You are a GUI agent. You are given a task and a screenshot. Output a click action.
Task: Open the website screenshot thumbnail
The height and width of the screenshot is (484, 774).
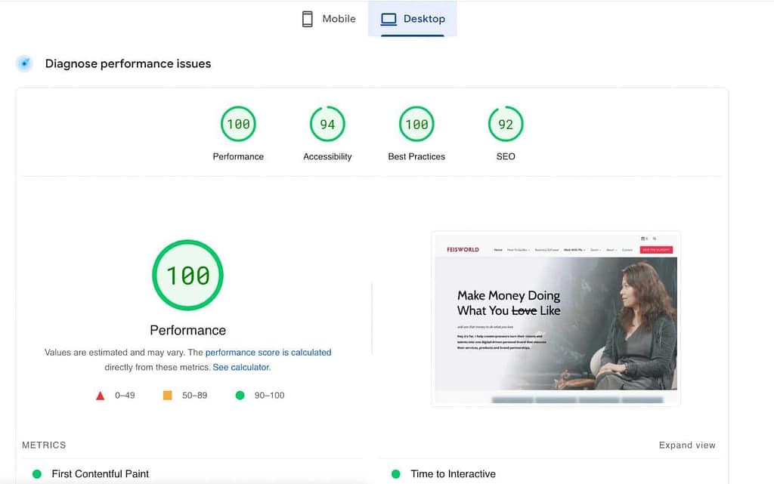(556, 319)
